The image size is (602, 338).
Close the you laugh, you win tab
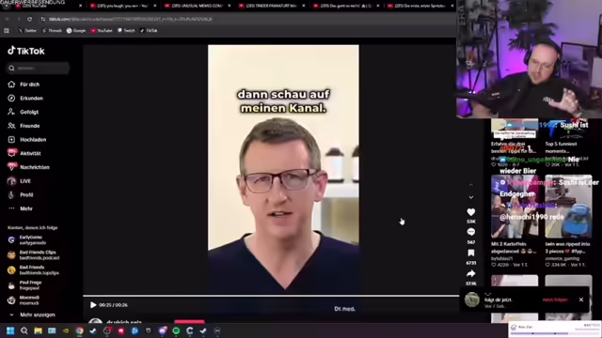pos(155,6)
